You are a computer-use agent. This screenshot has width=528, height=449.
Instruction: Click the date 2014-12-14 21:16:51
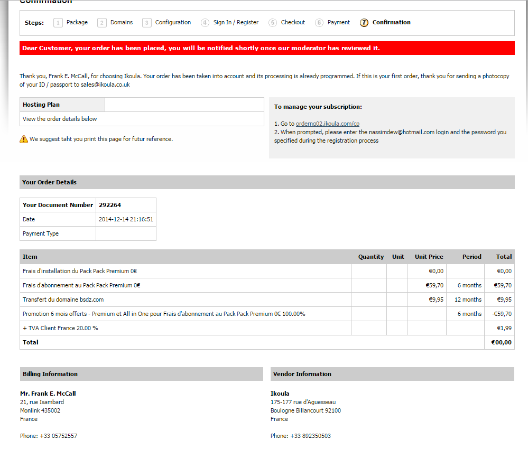126,219
